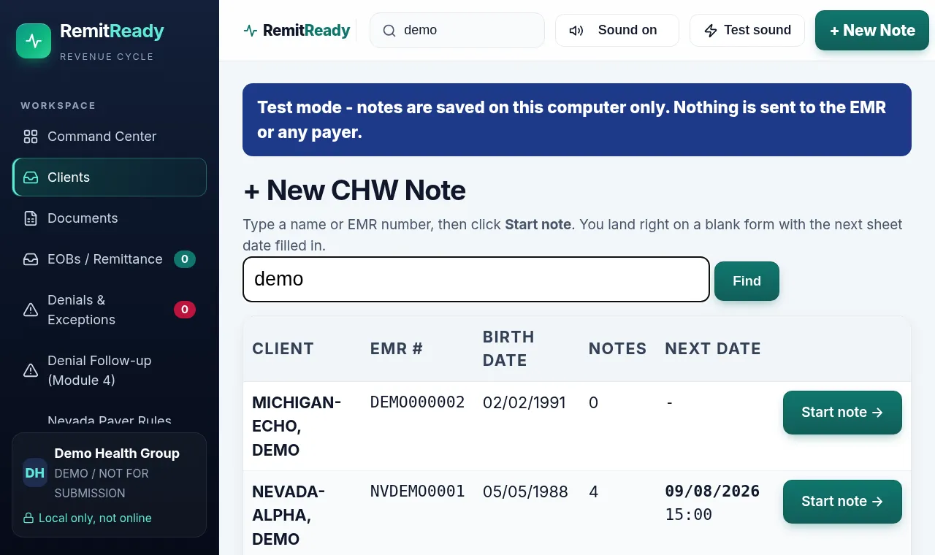Click the name or EMR number input
The height and width of the screenshot is (555, 935).
coord(476,280)
